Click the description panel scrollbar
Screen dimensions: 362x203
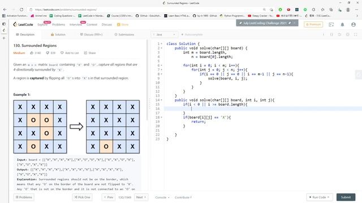click(147, 81)
